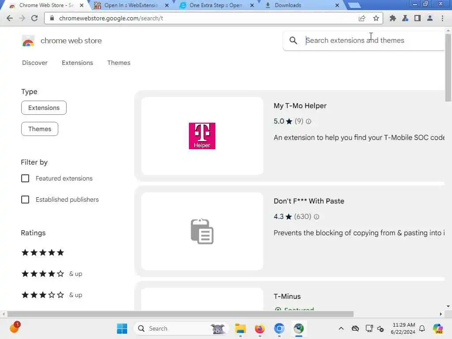Open the T-Minus extension
452x339 pixels.
(x=287, y=296)
